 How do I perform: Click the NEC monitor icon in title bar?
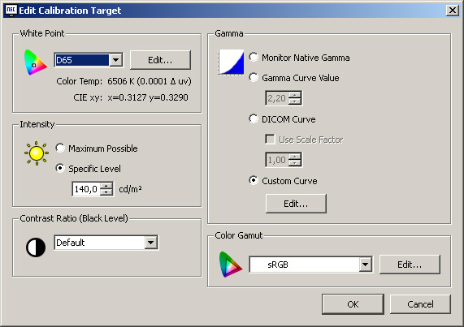point(11,11)
